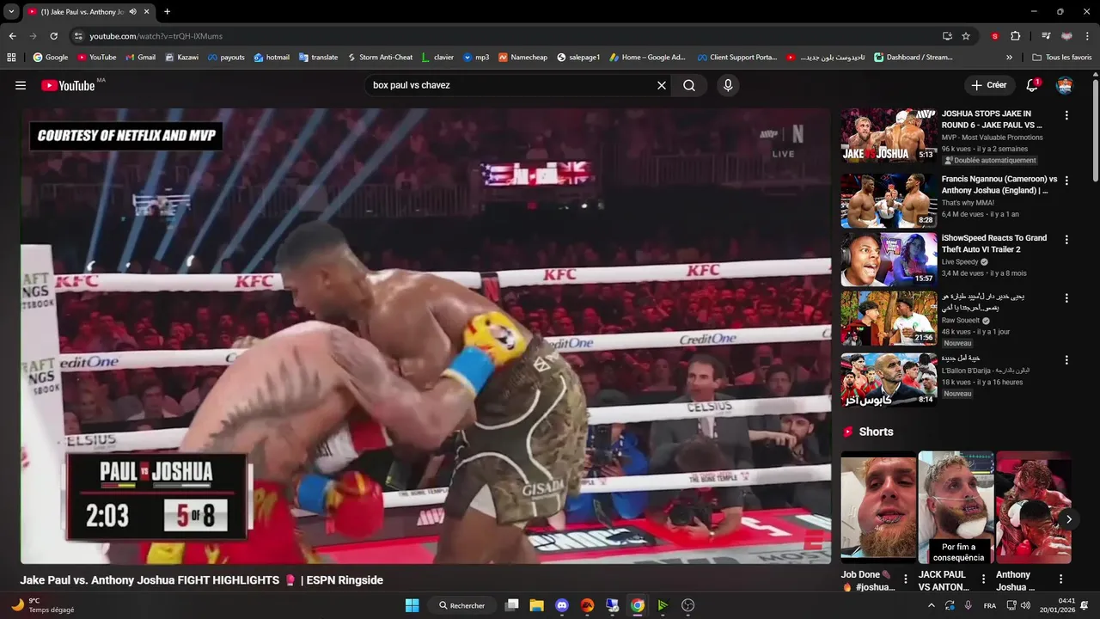Screen dimensions: 1100x619
Task: Open the Namecheap bookmark
Action: point(522,58)
